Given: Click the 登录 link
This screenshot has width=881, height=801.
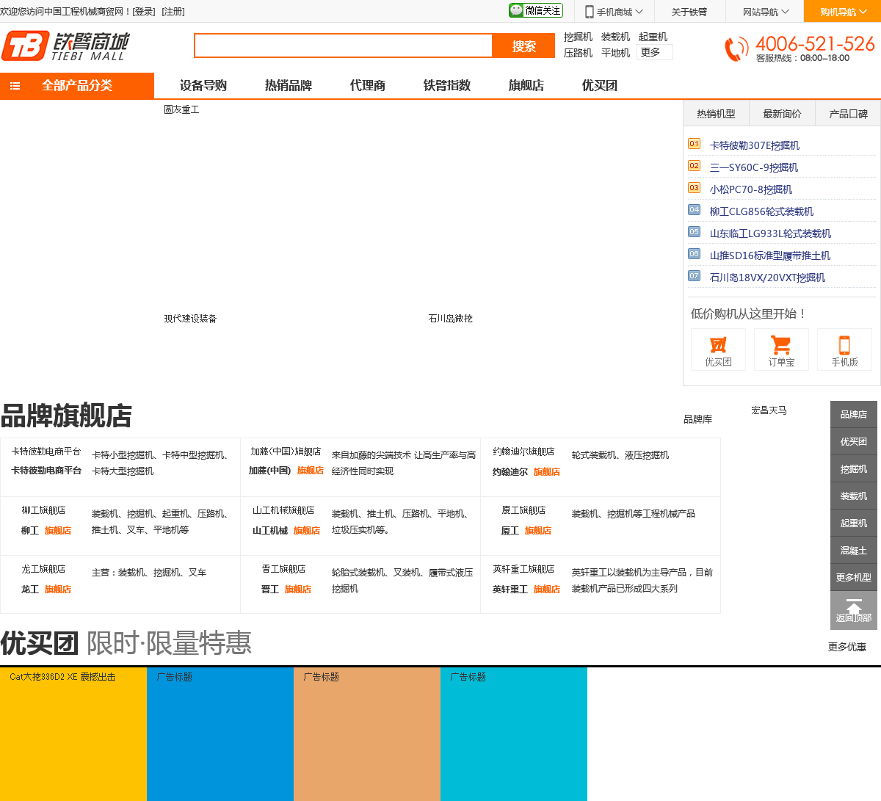Looking at the screenshot, I should (144, 12).
